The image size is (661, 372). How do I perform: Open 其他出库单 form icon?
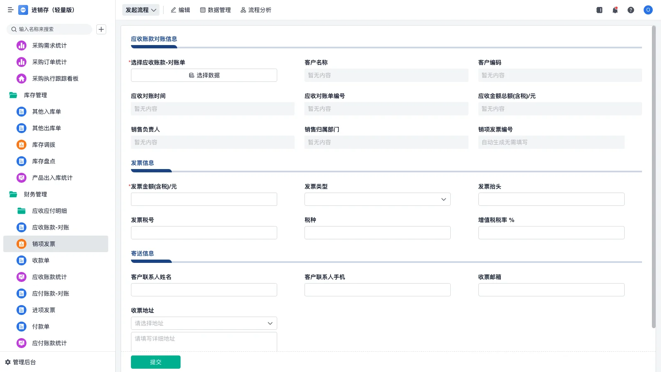click(x=21, y=128)
